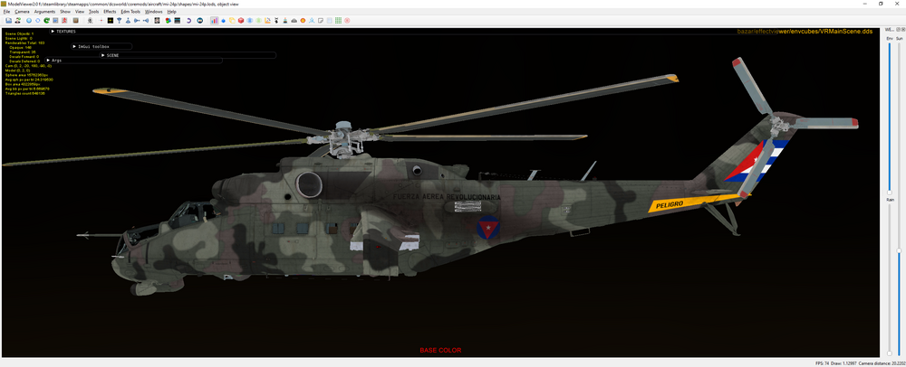Viewport: 906px width, 367px height.
Task: Click the orange line chart toolbar icon
Action: click(x=267, y=20)
